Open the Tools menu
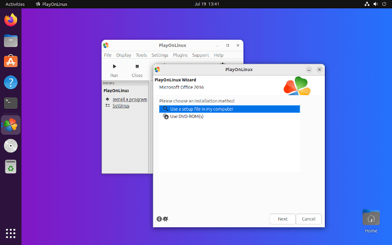The width and height of the screenshot is (392, 245). click(x=141, y=55)
